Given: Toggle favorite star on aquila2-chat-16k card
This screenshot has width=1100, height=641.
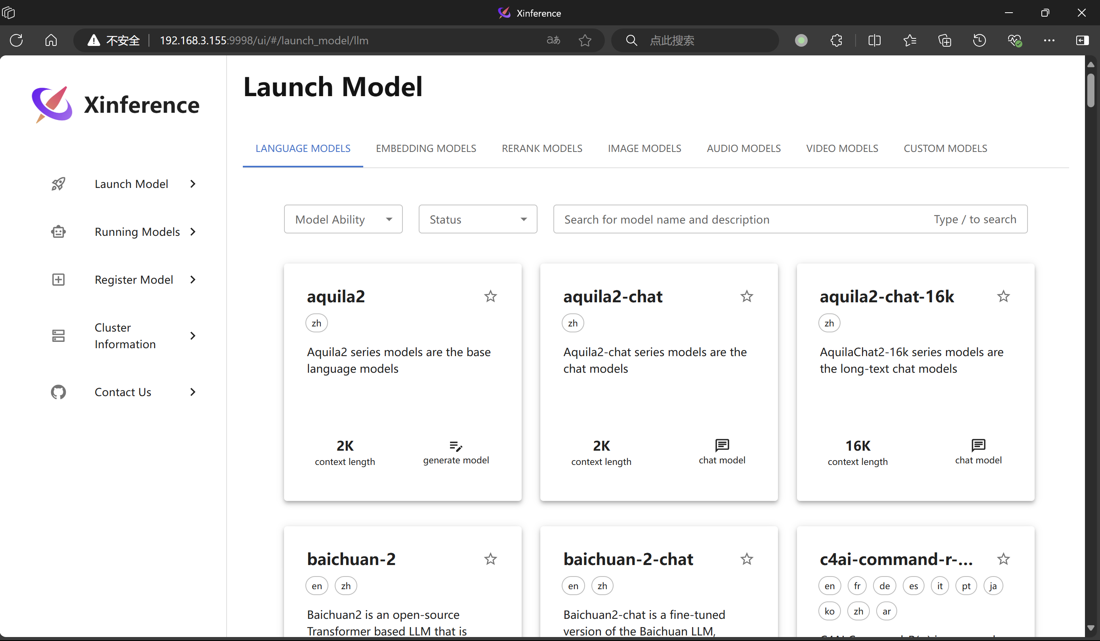Looking at the screenshot, I should pos(1003,296).
